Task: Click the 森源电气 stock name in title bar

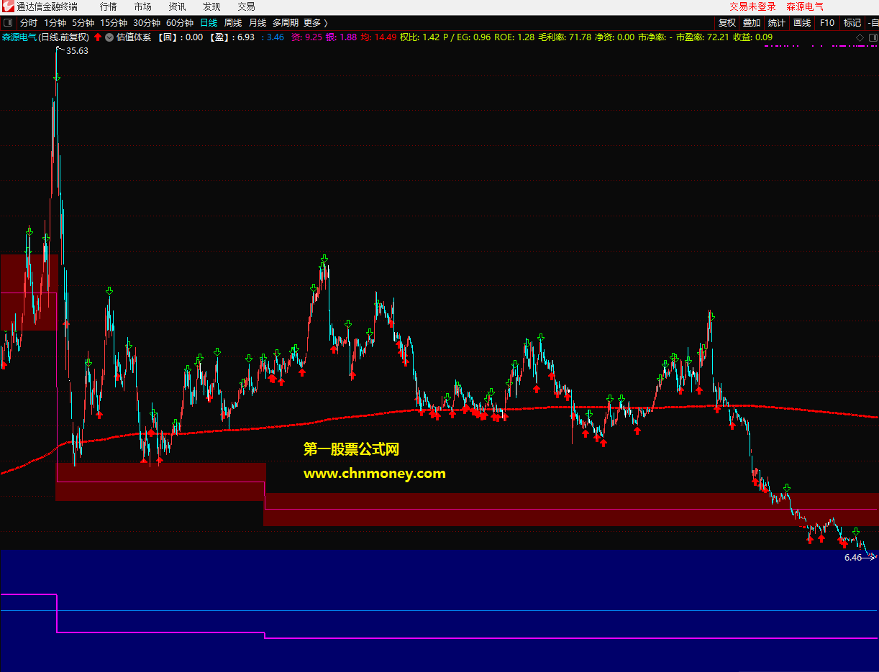Action: pyautogui.click(x=805, y=6)
